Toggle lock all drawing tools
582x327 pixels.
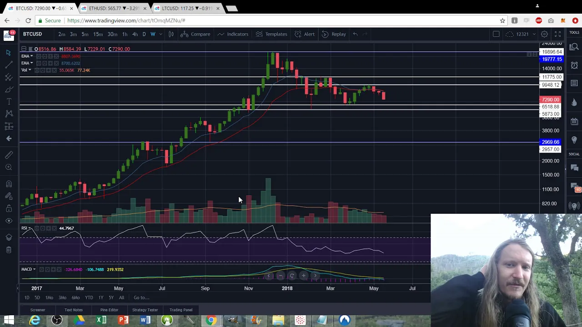click(x=8, y=208)
